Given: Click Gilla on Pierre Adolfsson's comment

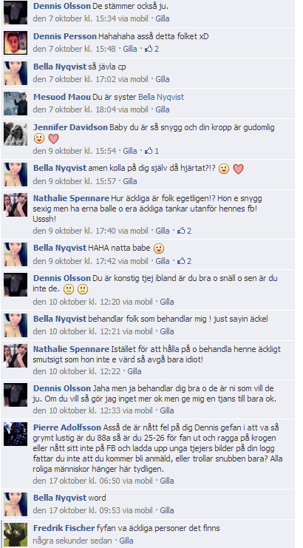Looking at the screenshot, I should [x=167, y=481].
